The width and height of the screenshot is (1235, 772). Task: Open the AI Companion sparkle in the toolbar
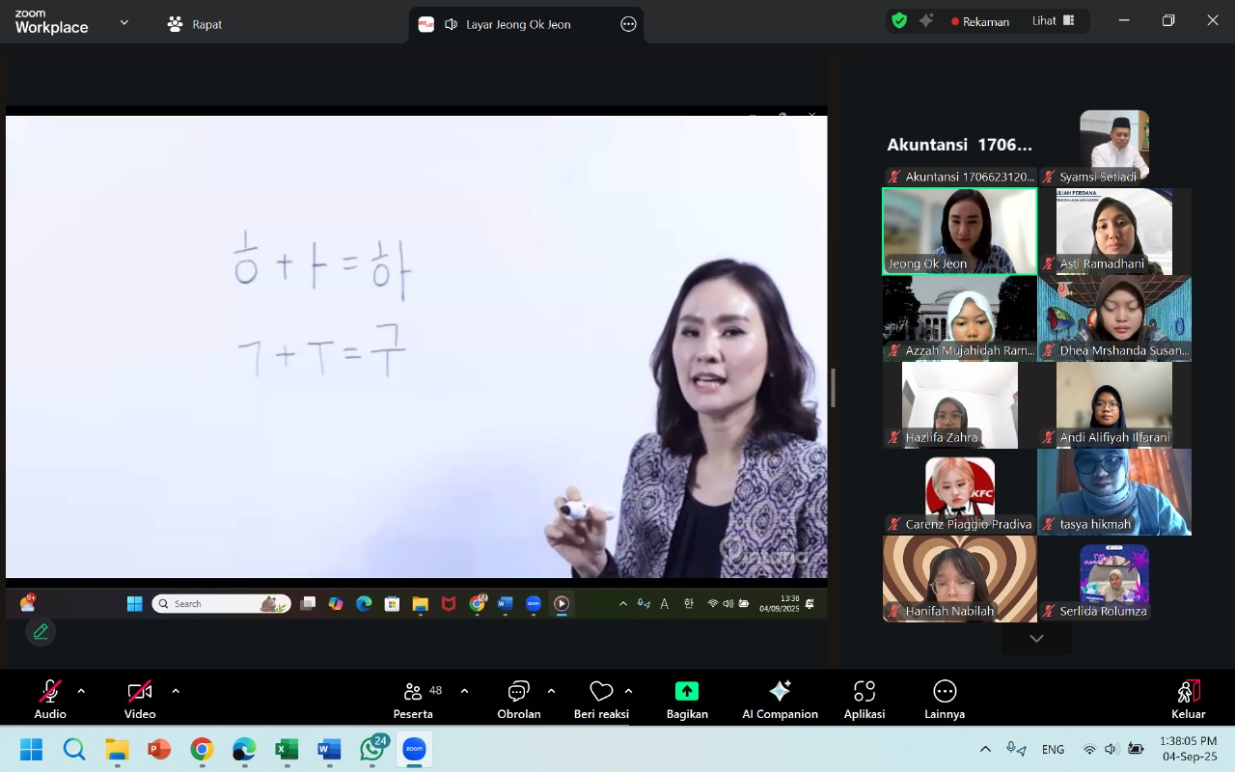pyautogui.click(x=780, y=691)
